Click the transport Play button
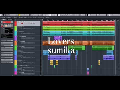Image resolution: width=120 pixels, height=90 pixels. (x=53, y=15)
